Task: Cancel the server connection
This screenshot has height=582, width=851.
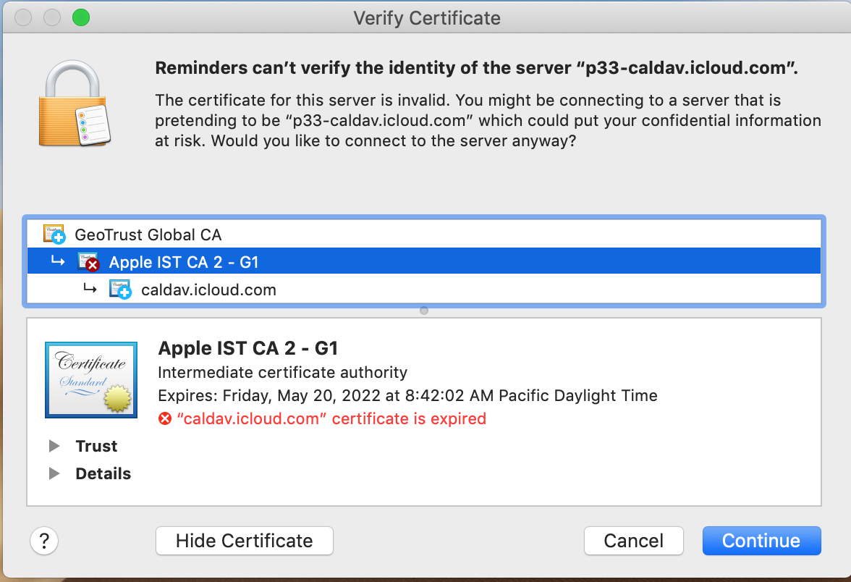Action: [633, 541]
